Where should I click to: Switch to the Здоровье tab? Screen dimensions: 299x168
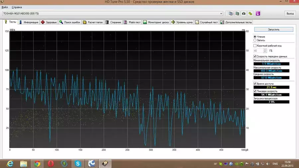coord(49,22)
